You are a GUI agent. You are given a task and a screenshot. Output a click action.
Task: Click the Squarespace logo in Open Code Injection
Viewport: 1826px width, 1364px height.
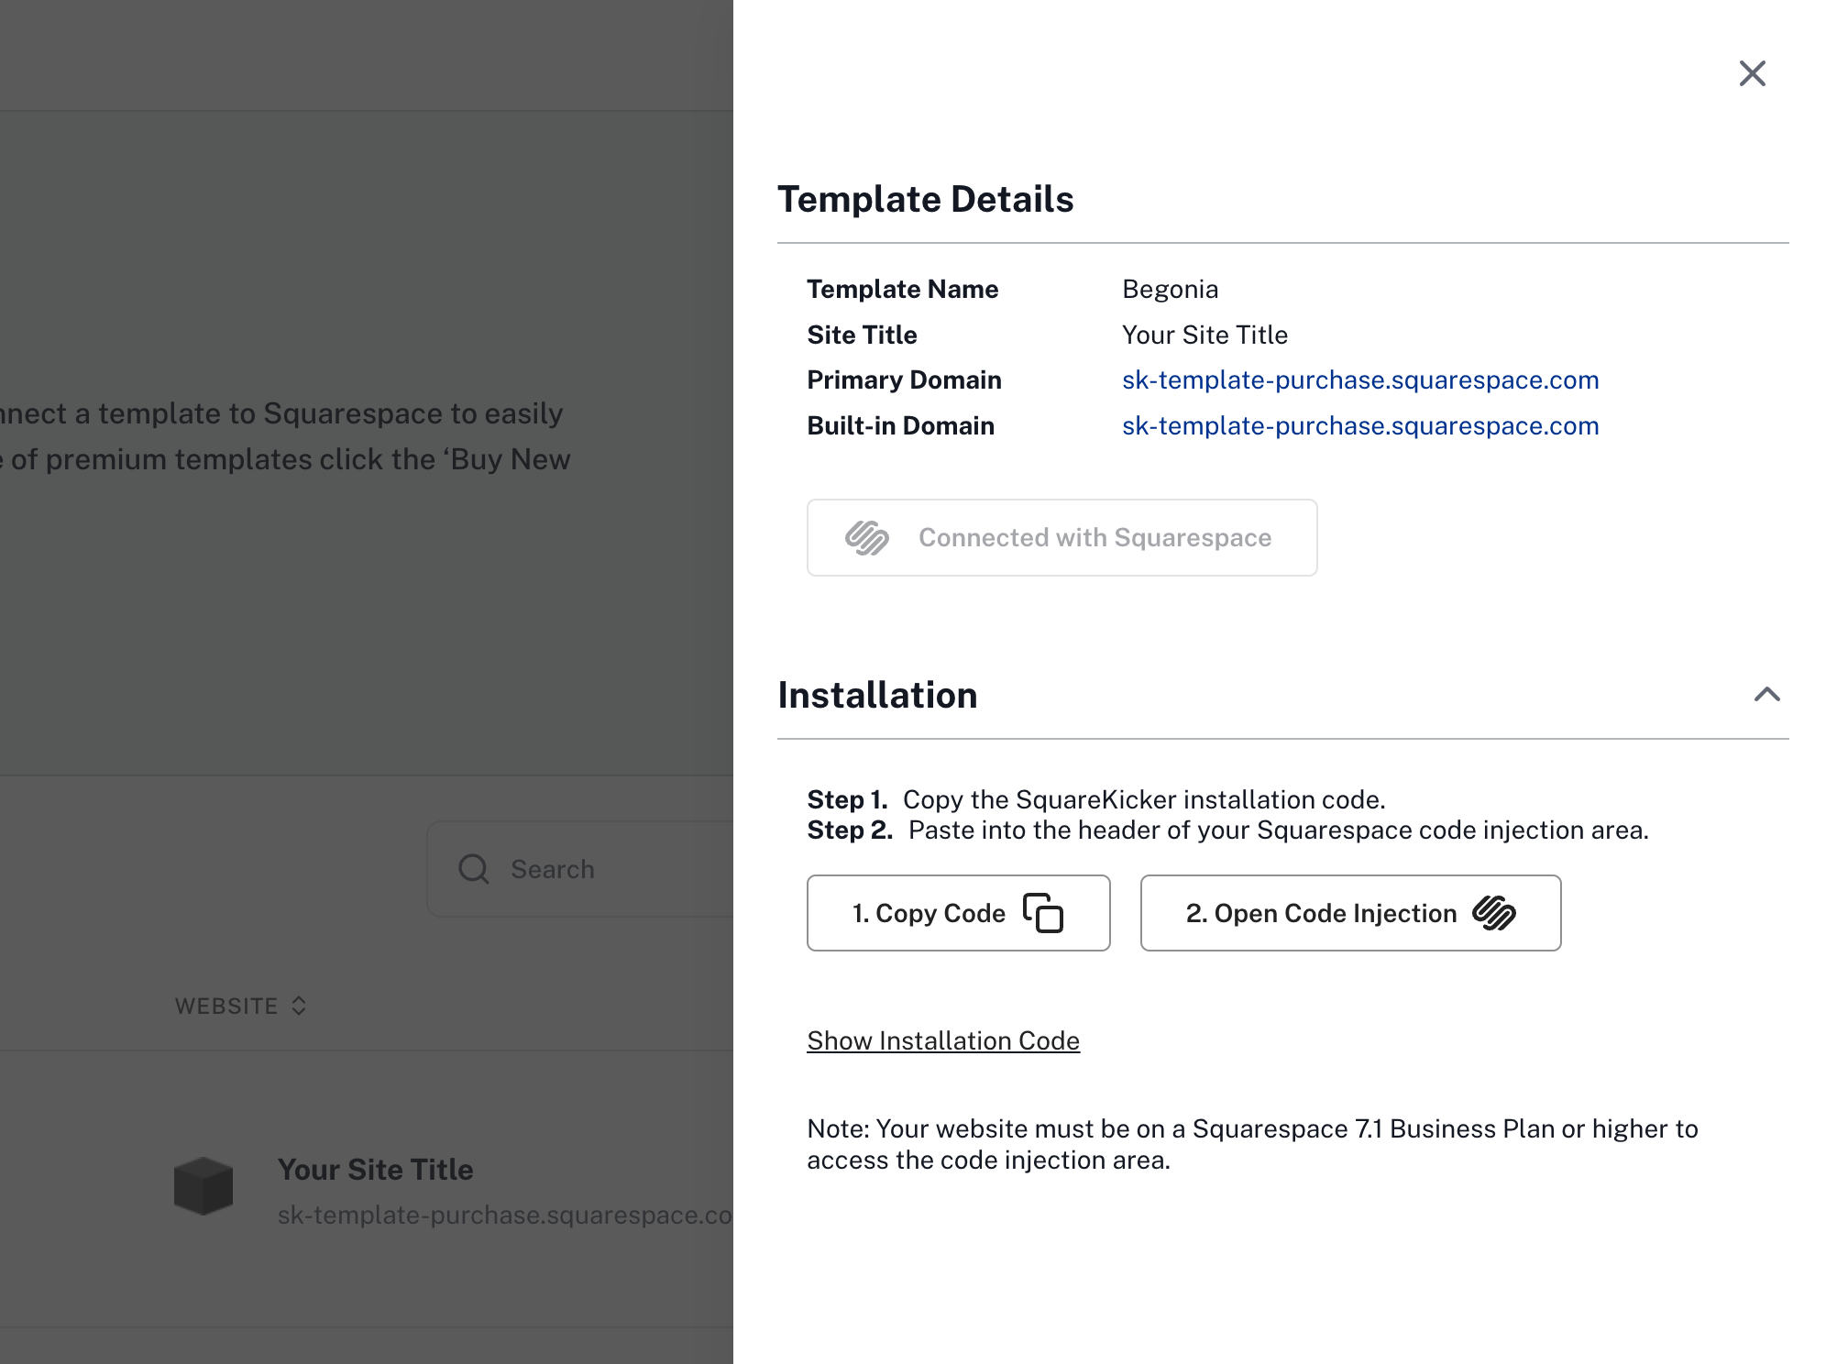point(1494,913)
